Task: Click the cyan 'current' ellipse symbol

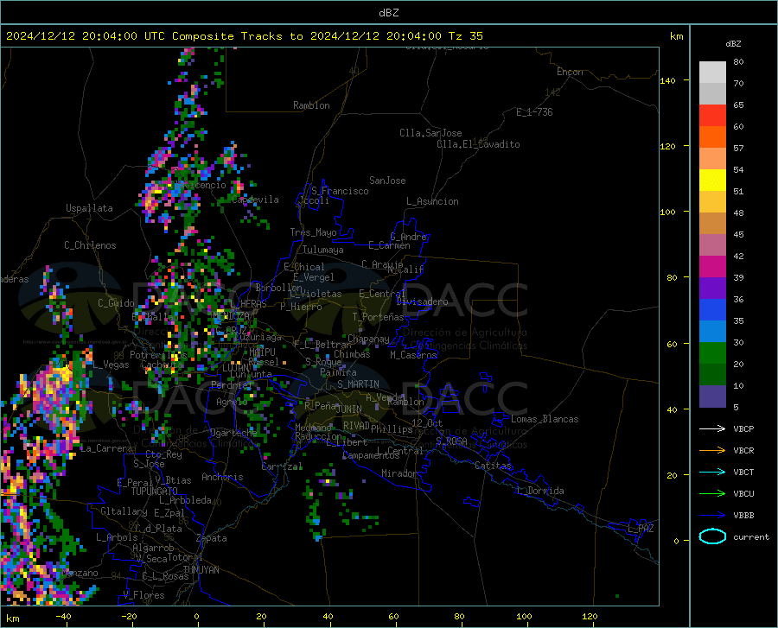Action: [712, 536]
